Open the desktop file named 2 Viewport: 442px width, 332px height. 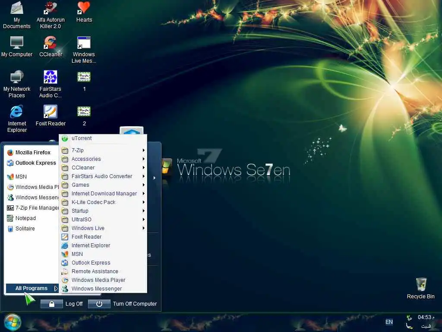(x=84, y=116)
